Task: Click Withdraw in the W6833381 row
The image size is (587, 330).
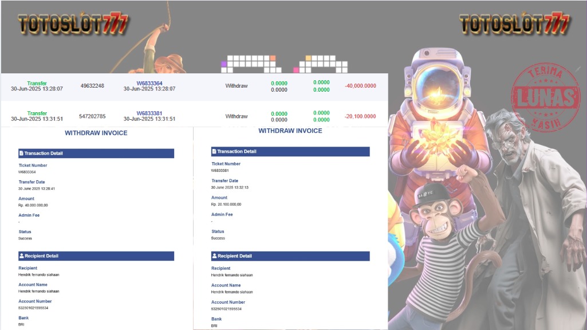Action: click(x=236, y=116)
